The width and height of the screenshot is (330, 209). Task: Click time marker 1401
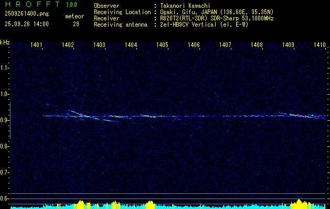point(36,44)
